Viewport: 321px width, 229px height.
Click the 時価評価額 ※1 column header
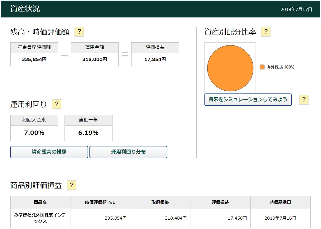click(100, 203)
